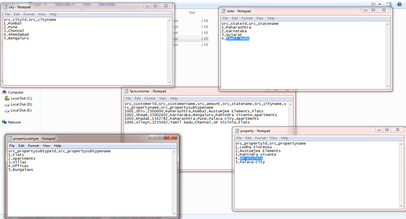Open File menu in factcustomer Notepad
Image resolution: width=406 pixels, height=219 pixels.
click(x=128, y=99)
